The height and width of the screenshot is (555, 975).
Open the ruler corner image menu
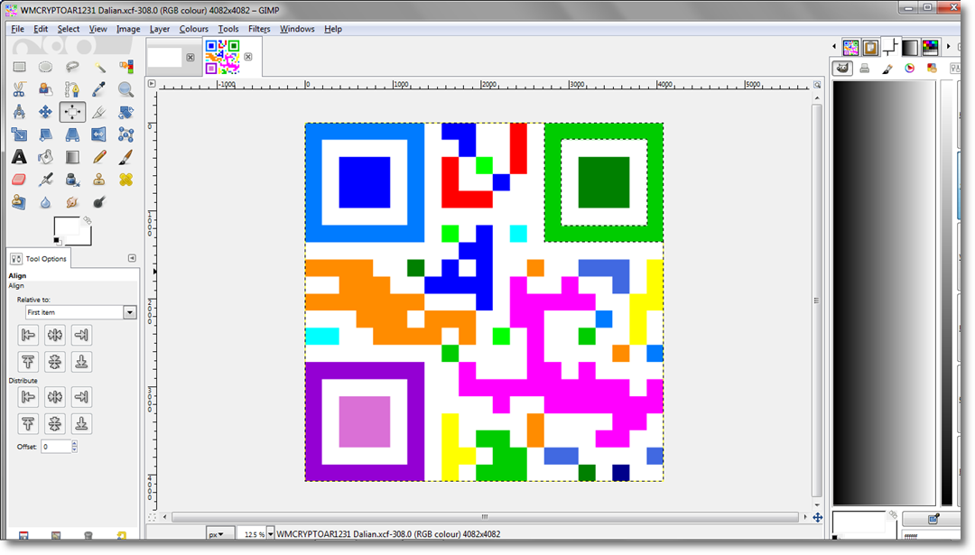click(x=151, y=83)
